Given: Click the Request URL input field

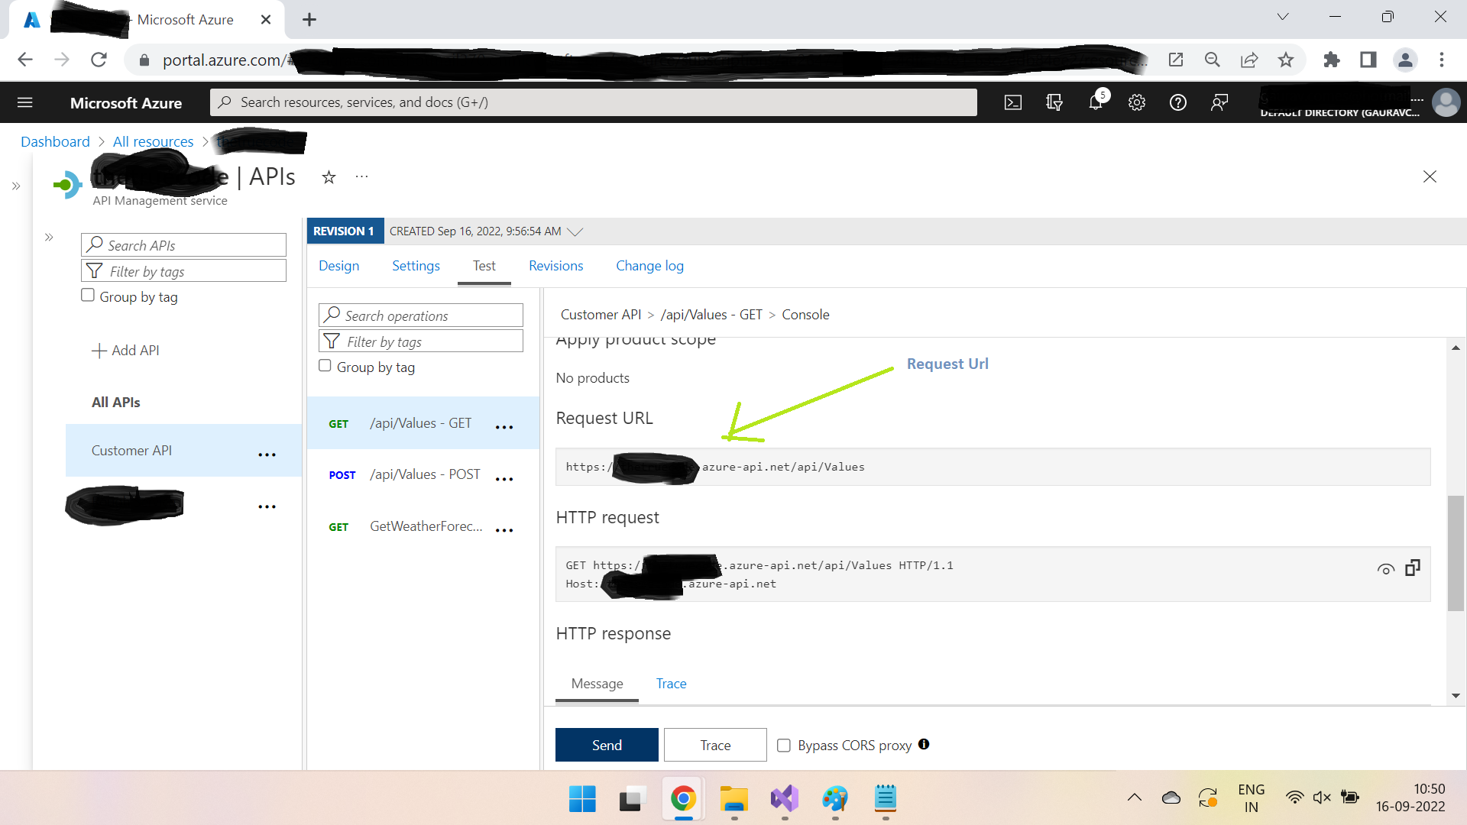Looking at the screenshot, I should point(993,465).
